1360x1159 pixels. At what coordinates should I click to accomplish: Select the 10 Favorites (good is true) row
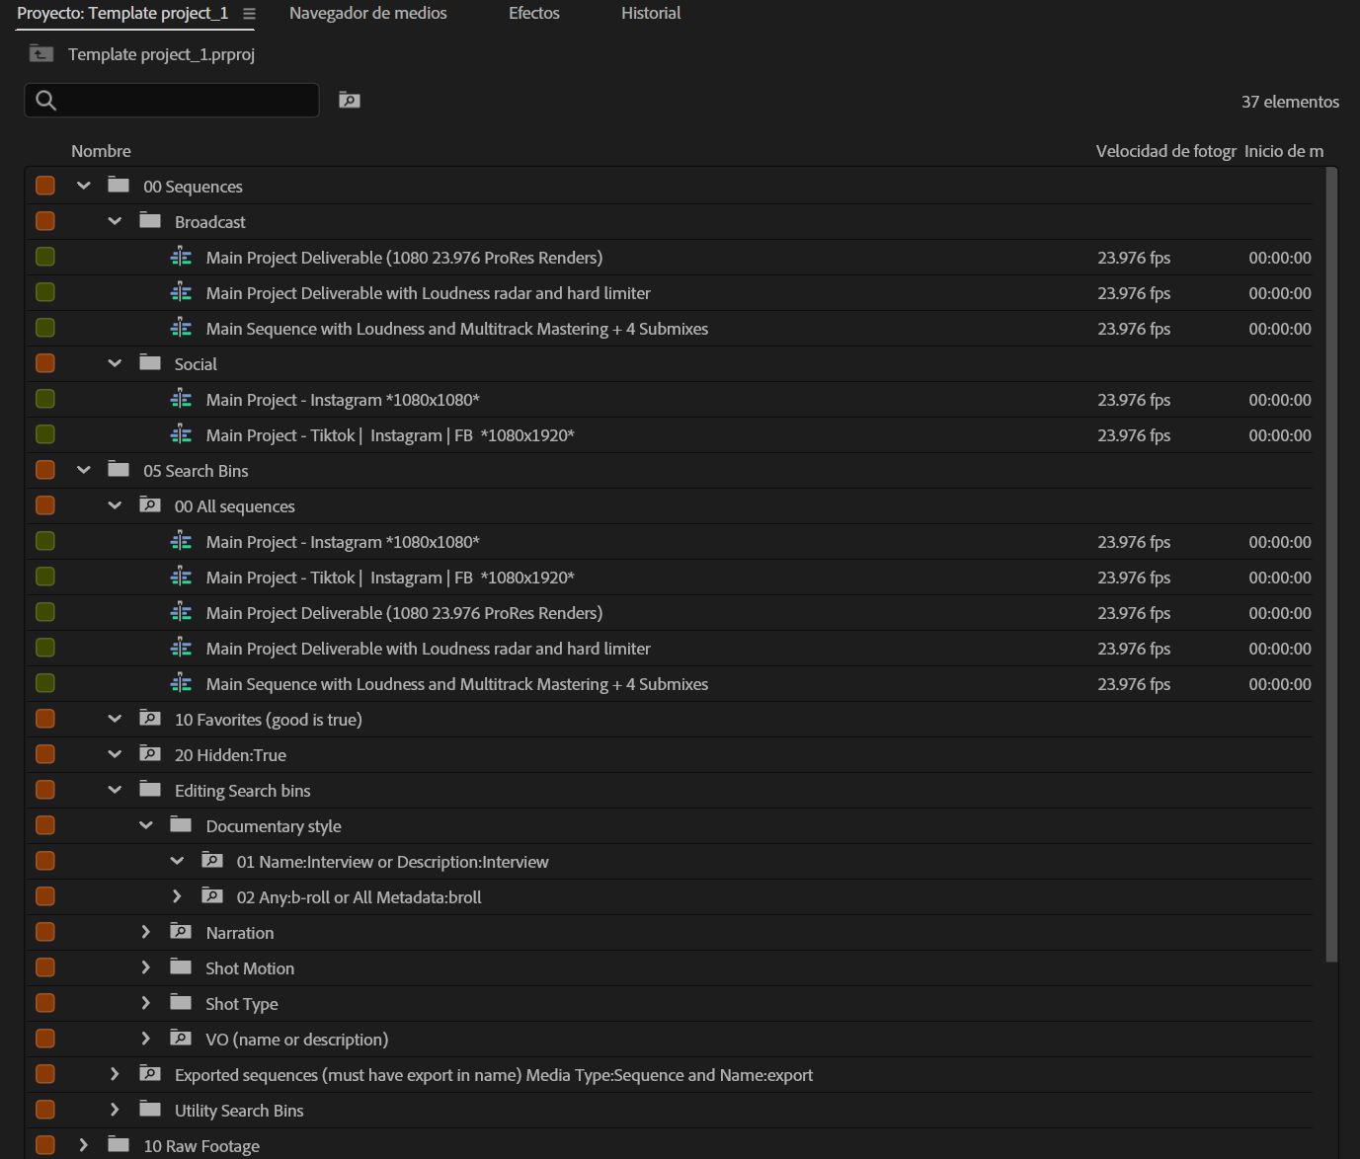[669, 720]
